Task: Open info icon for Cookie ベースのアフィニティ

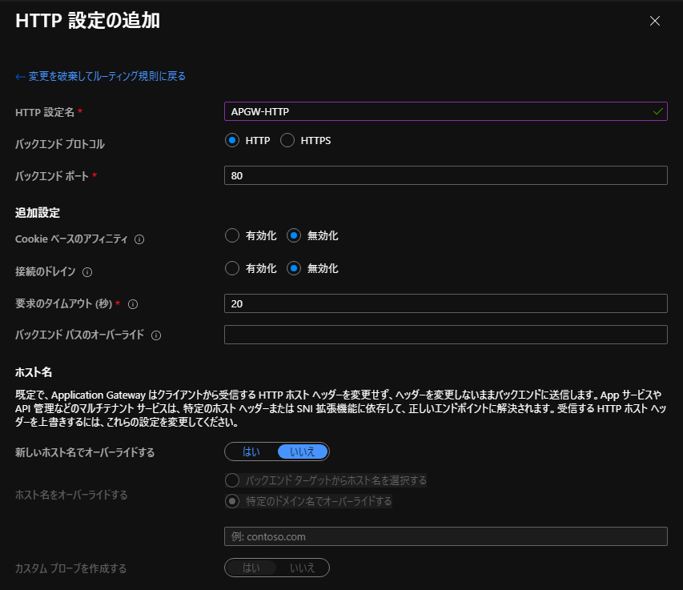Action: (x=139, y=239)
